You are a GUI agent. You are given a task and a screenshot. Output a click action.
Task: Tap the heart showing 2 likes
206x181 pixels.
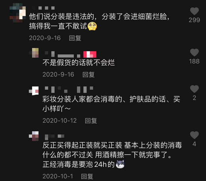point(194,89)
